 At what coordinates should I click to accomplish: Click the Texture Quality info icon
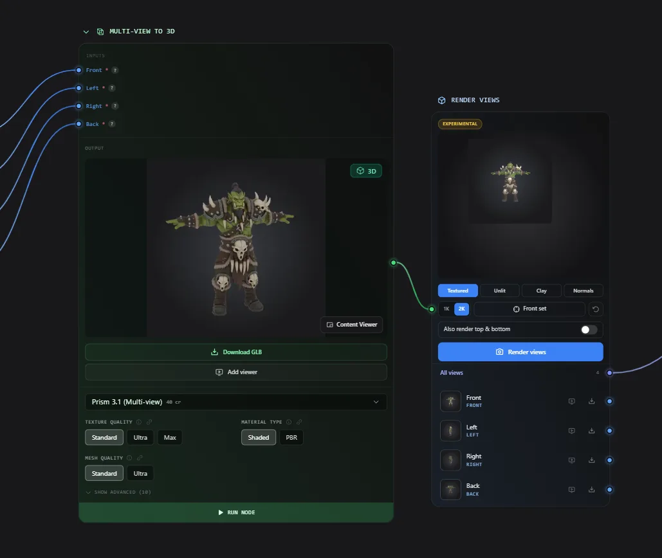pyautogui.click(x=139, y=422)
